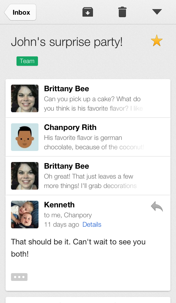Image resolution: width=176 pixels, height=303 pixels.
Task: Go back to Inbox
Action: point(20,12)
